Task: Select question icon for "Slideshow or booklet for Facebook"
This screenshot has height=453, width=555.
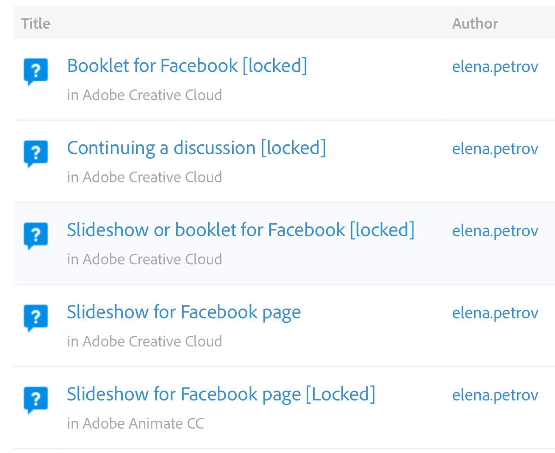Action: [36, 236]
